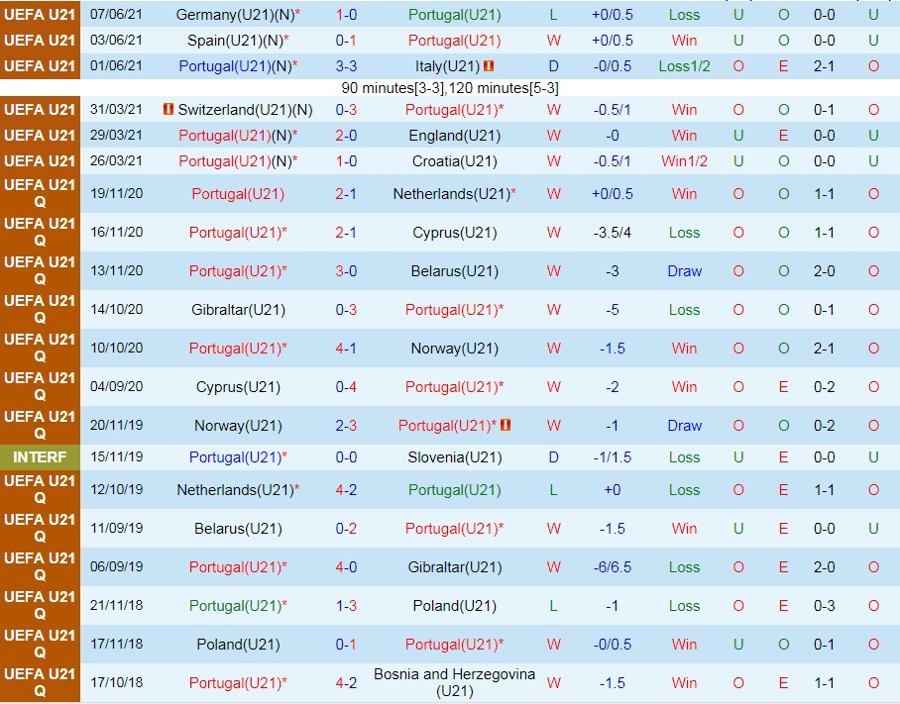Click half-time score 2-1 on 01/06/21 row
The height and width of the screenshot is (704, 900).
[x=824, y=66]
